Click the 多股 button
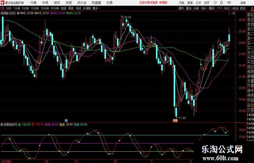Image resolution: width=254 pixels, height=163 pixels. pyautogui.click(x=196, y=8)
